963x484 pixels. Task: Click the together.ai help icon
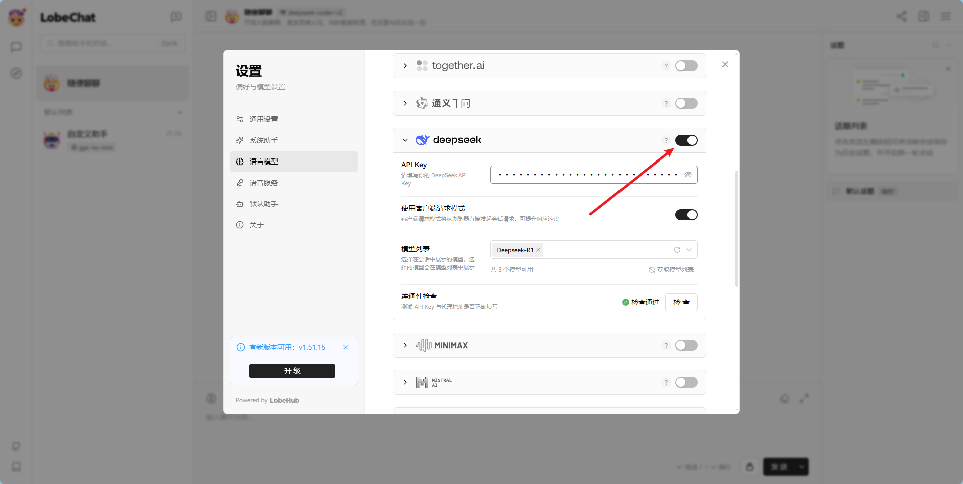666,66
